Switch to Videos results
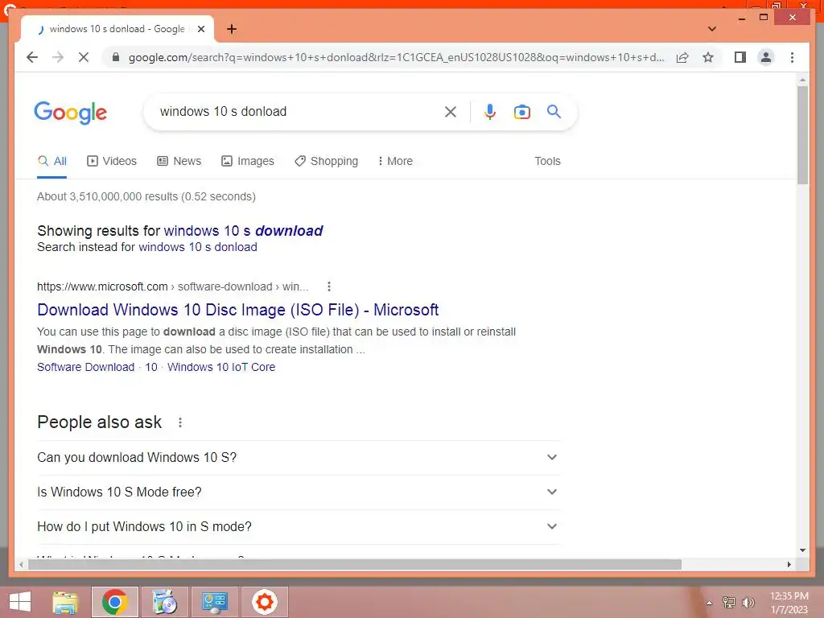The image size is (824, 618). tap(112, 161)
